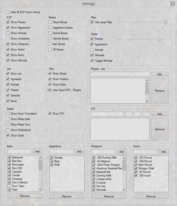This screenshot has height=206, width=177.
Task: Toggle Show Weapons checkbox
Action: (8, 44)
